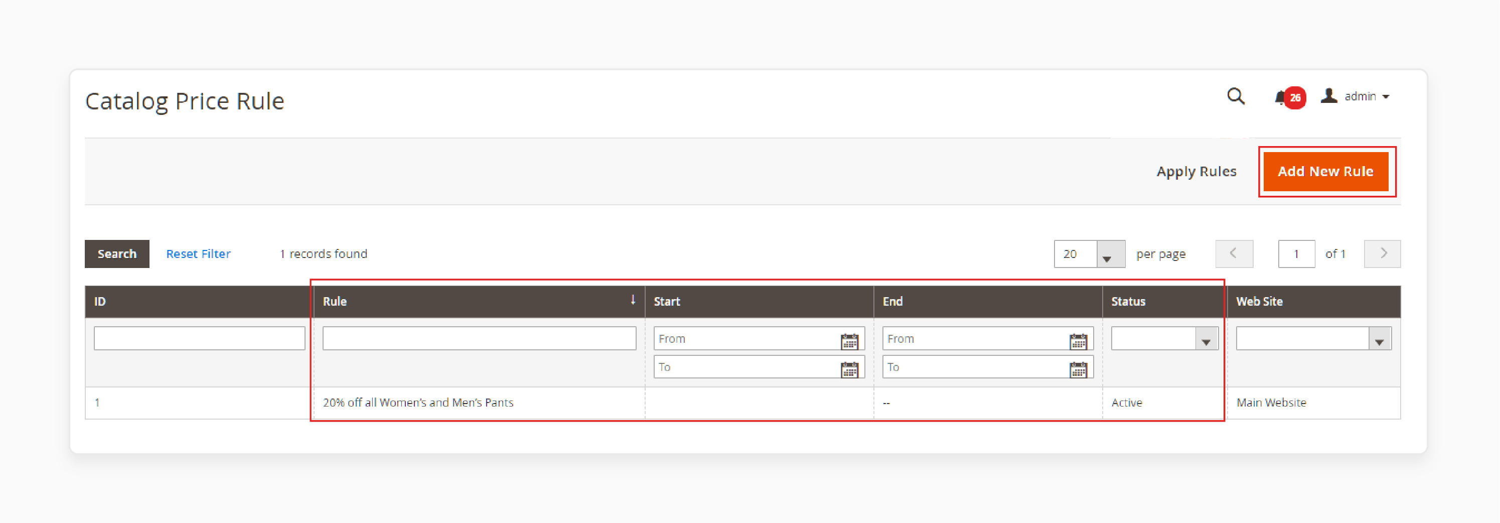Sort by Rule column header
The height and width of the screenshot is (523, 1500).
click(479, 302)
